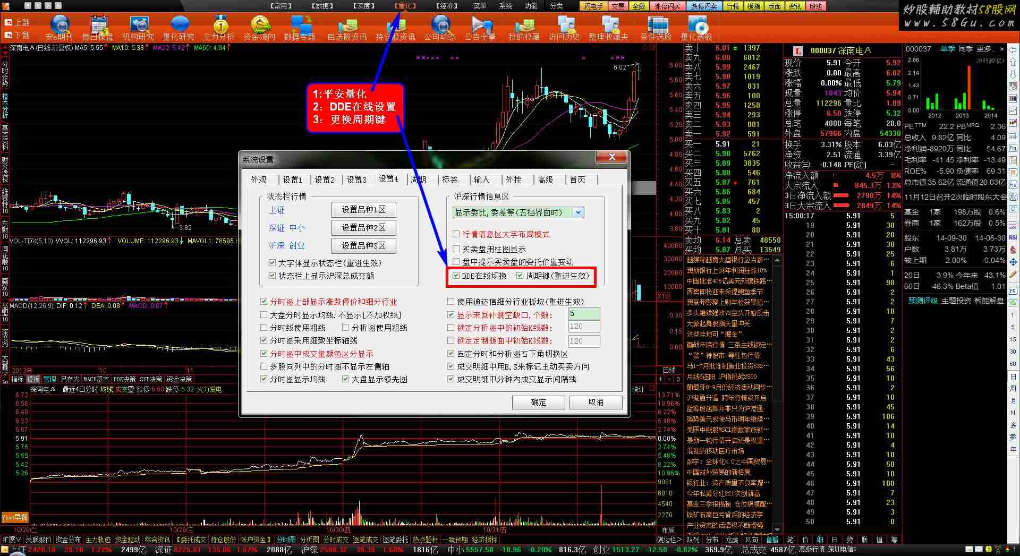Open the 【量化】 top menu

click(x=405, y=6)
